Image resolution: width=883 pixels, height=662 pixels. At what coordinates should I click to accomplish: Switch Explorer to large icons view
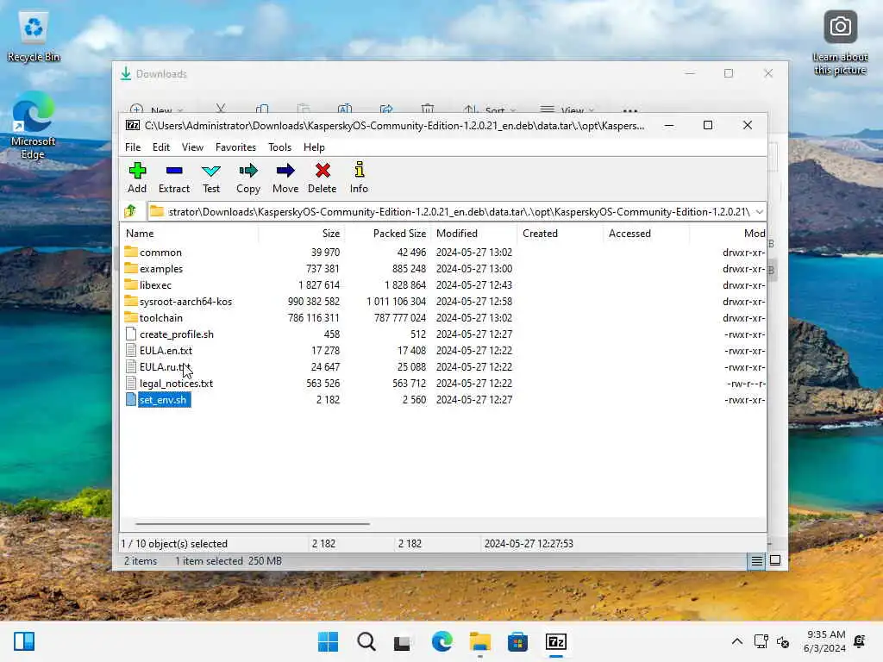click(x=775, y=560)
